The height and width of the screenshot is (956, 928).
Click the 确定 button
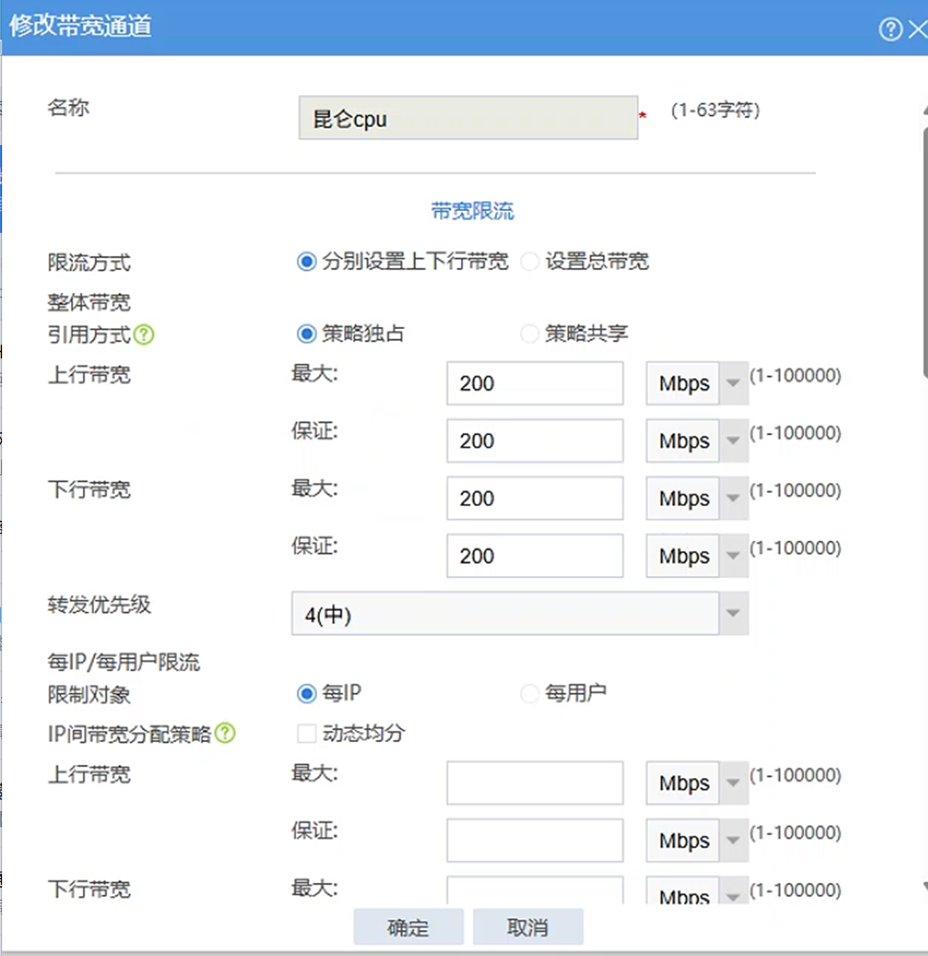tap(408, 927)
